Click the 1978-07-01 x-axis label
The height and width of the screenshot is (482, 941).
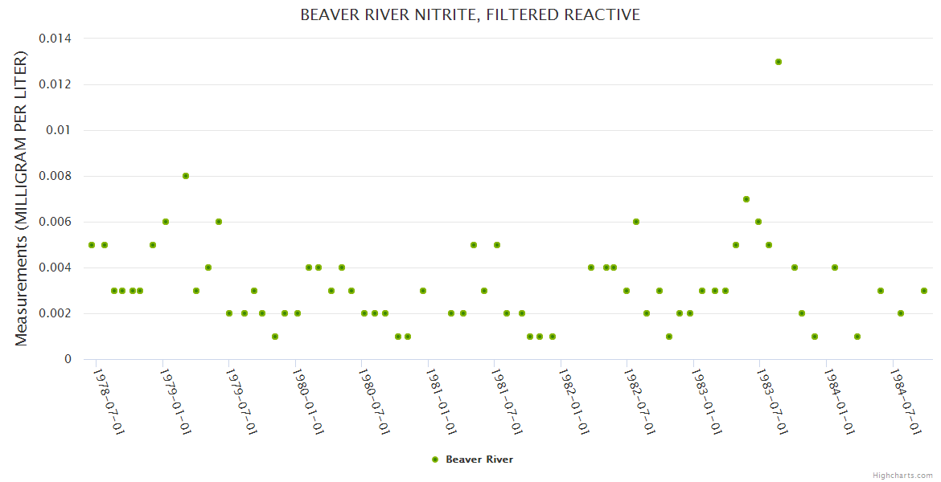click(x=109, y=402)
